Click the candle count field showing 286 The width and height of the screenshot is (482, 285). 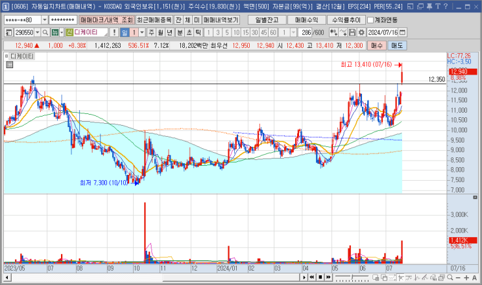click(x=306, y=32)
